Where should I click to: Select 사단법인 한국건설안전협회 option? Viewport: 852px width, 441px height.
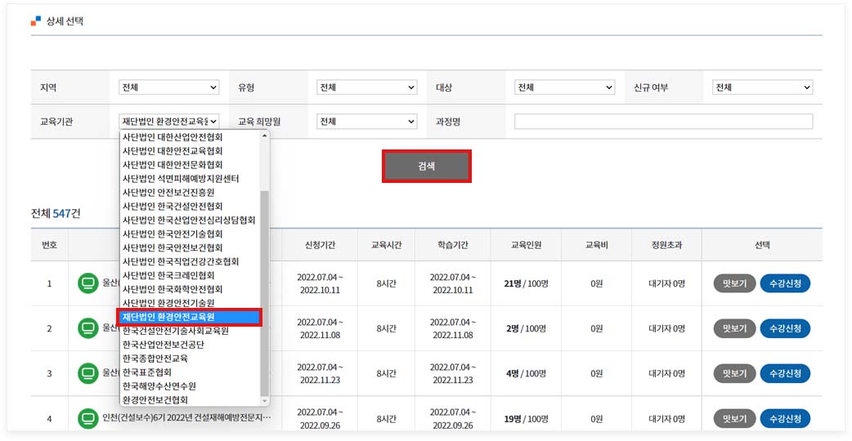tap(190, 206)
